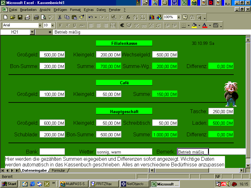This screenshot has height=188, width=251.
Task: Open the function wizard fx icon
Action: tap(128, 17)
